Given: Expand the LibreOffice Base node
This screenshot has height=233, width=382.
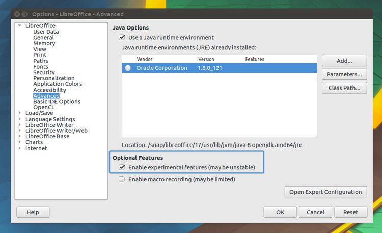Looking at the screenshot, I should click(20, 136).
